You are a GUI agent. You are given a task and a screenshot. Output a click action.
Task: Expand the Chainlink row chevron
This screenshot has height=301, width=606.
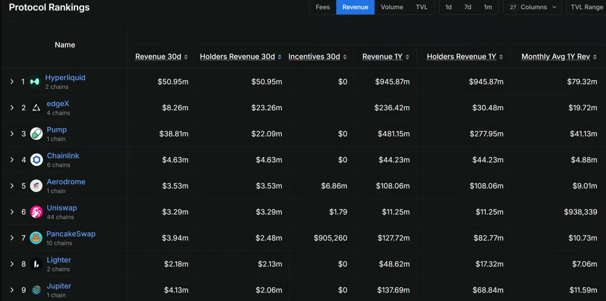click(x=12, y=160)
